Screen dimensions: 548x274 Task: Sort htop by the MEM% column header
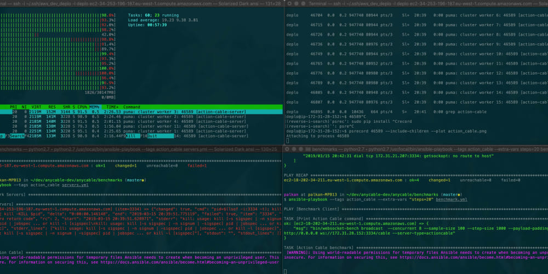94,107
